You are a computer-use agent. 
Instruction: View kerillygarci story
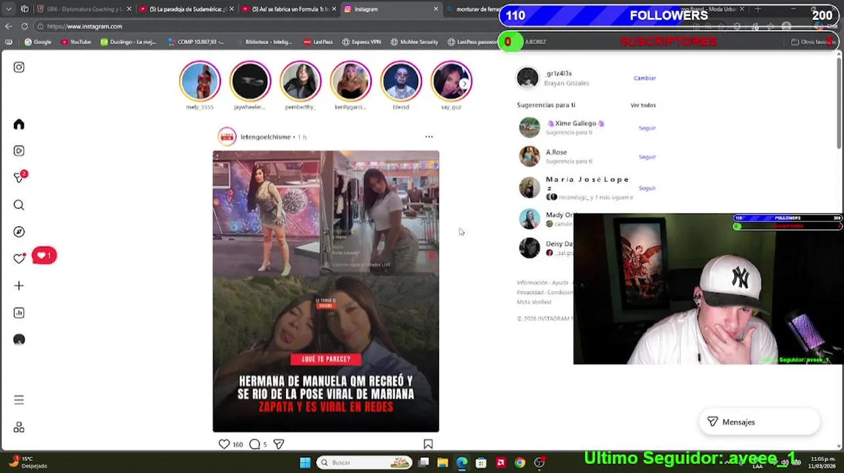[350, 81]
